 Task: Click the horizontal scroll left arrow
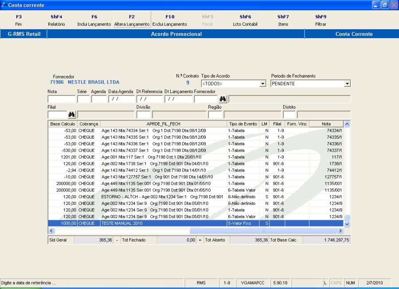(x=51, y=231)
